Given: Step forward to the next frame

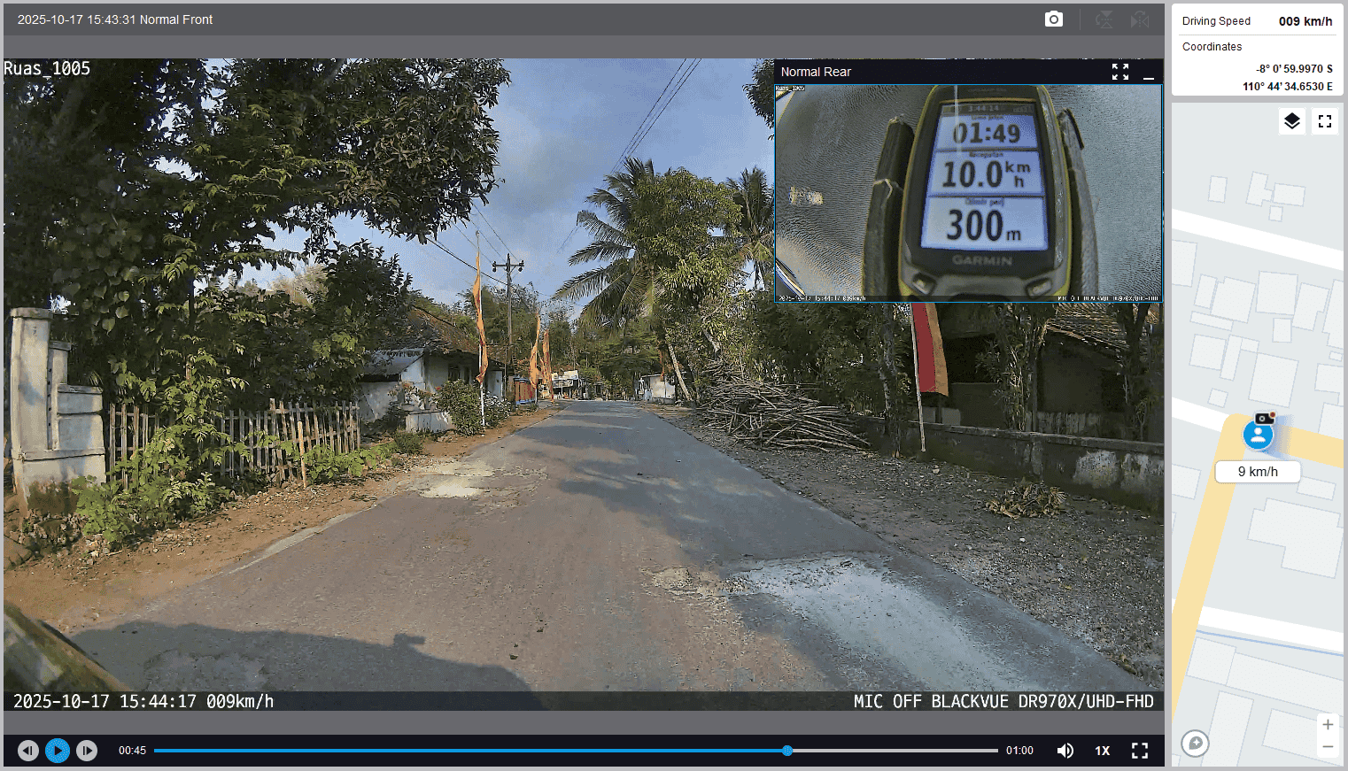Looking at the screenshot, I should click(87, 751).
